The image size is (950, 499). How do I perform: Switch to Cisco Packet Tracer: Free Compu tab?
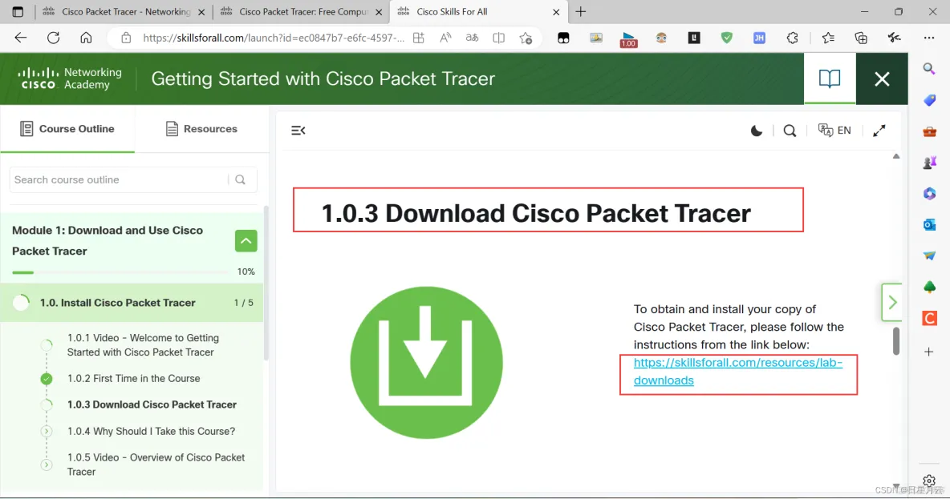click(302, 11)
